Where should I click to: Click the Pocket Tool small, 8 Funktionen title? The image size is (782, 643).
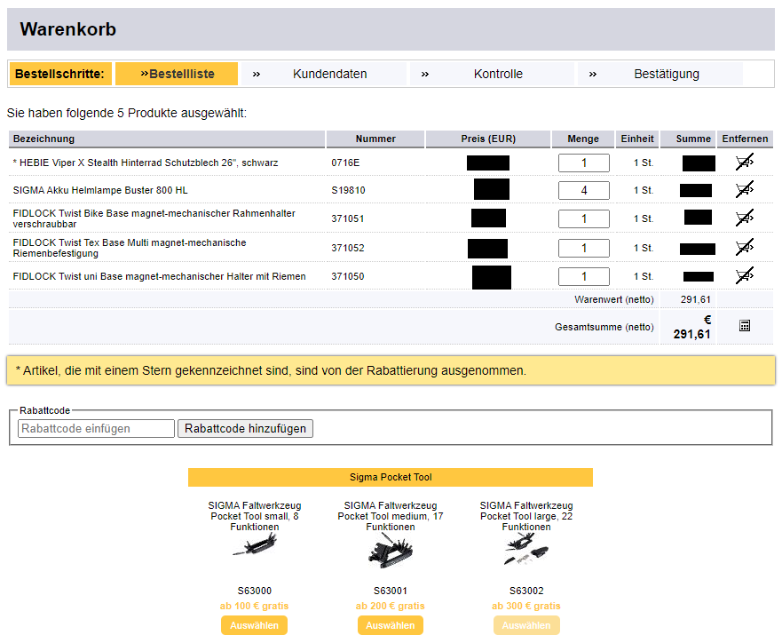pos(255,516)
